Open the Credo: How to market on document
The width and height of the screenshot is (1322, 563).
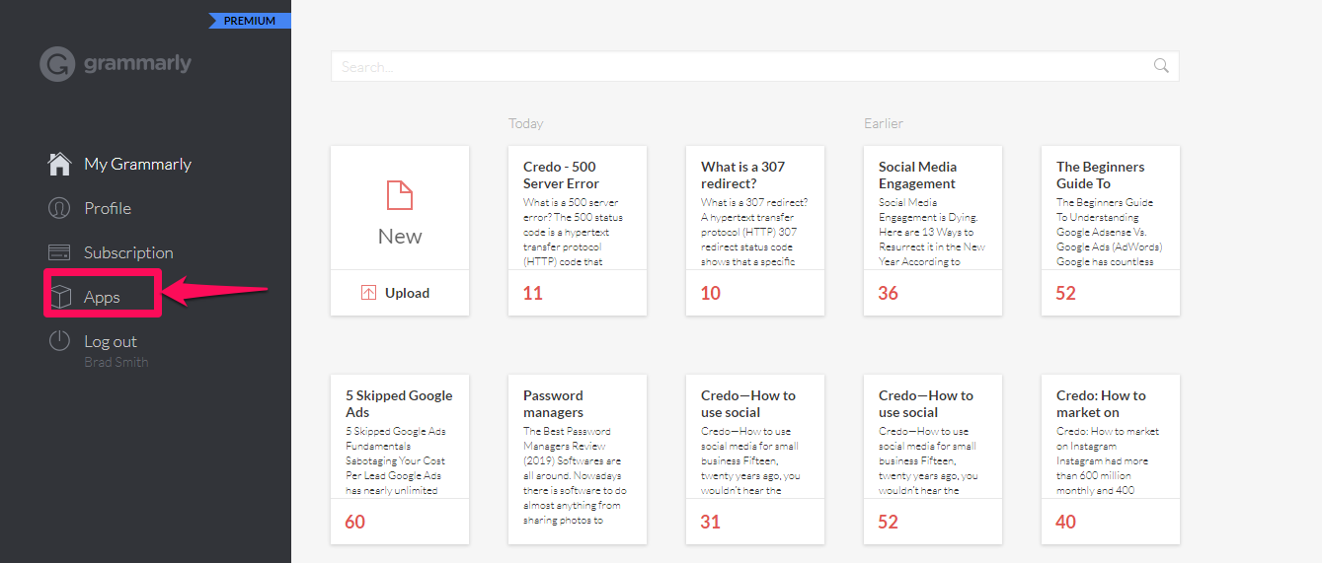1111,459
